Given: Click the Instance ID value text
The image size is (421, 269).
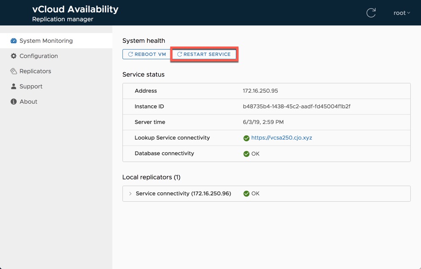Looking at the screenshot, I should point(296,107).
